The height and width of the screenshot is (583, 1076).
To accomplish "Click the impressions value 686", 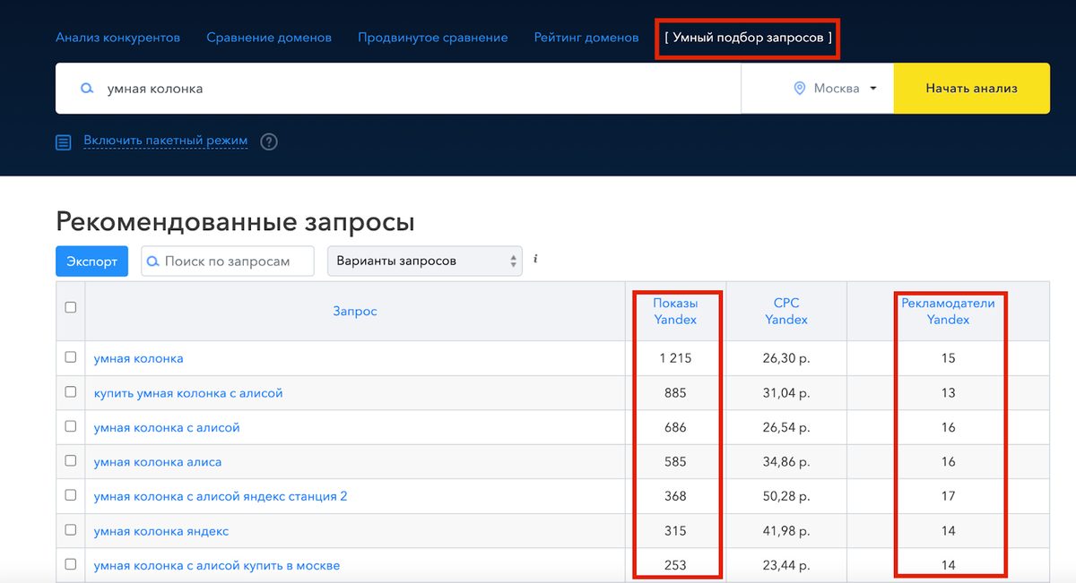I will point(675,428).
